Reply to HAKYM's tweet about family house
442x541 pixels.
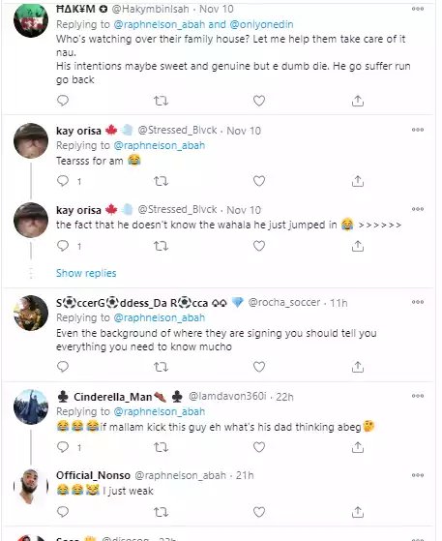[x=63, y=101]
